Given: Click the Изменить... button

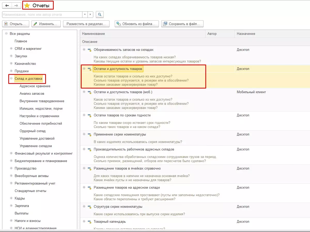Looking at the screenshot, I should [x=46, y=24].
